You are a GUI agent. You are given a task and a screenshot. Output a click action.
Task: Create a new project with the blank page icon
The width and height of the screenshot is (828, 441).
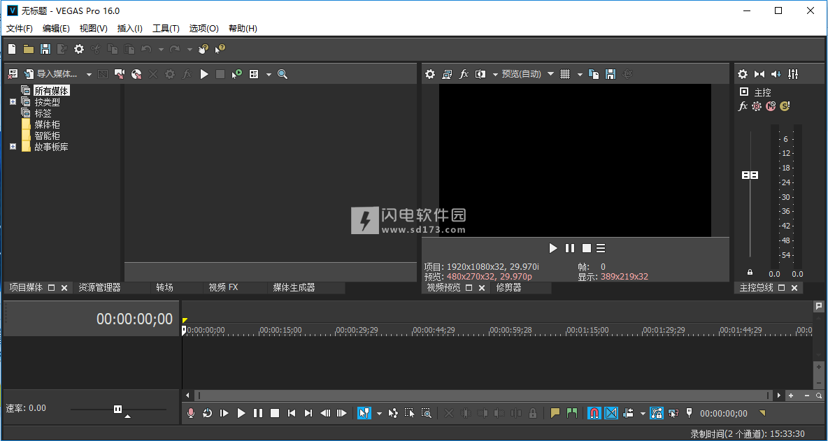click(12, 49)
